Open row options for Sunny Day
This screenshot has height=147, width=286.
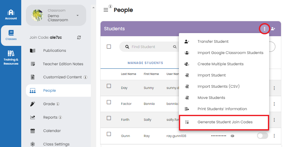point(274,88)
